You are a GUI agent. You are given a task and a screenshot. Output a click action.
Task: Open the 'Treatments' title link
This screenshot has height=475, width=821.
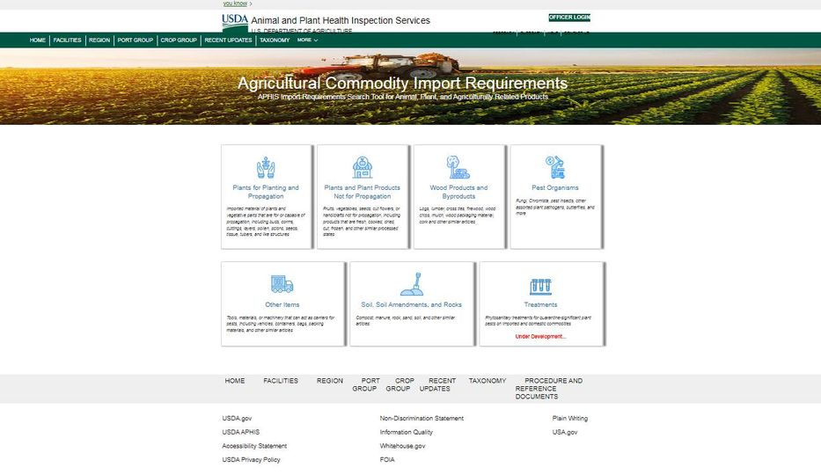coord(540,304)
